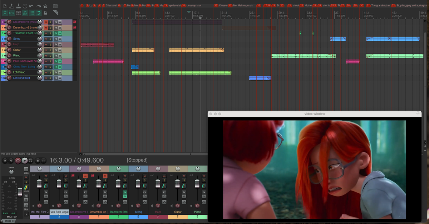This screenshot has width=429, height=224.
Task: Click the master pan knob labeled center
Action: click(x=11, y=172)
